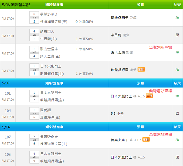This screenshot has height=166, width=183.
Task: Click 橫濱海灣之星(主) in the 5/08 match
Action: click(54, 21)
